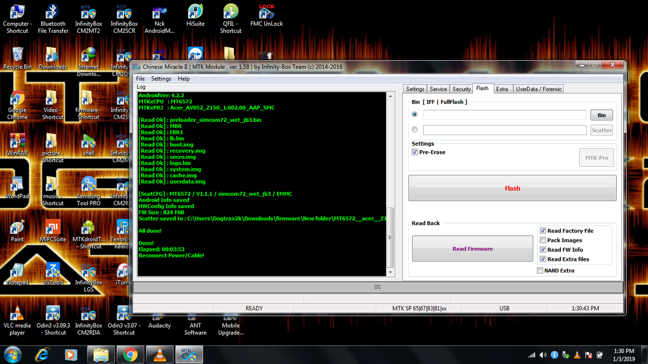Open the File menu
The image size is (648, 364).
[x=140, y=79]
